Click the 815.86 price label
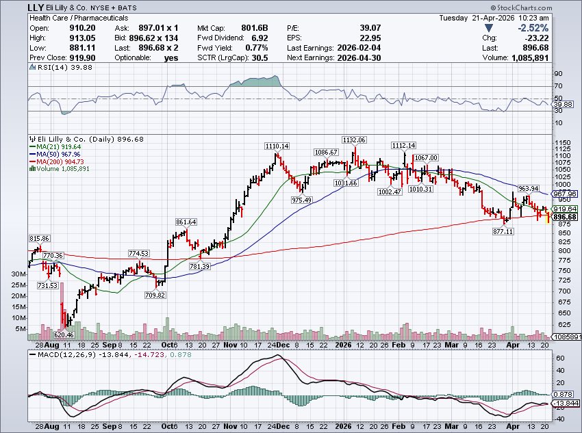Screen dimensions: 582x433 pyautogui.click(x=40, y=238)
